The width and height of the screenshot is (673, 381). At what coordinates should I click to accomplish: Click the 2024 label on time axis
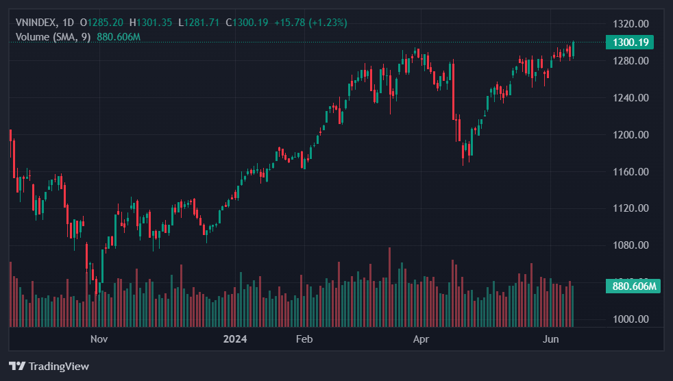click(234, 339)
